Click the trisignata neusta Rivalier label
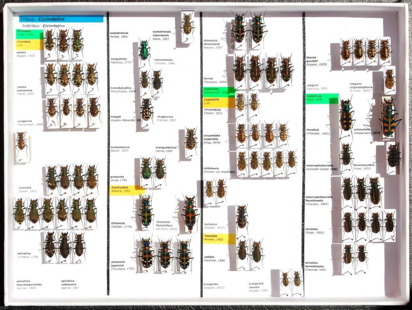Viewport: 412px width, 310px height. tap(258, 287)
